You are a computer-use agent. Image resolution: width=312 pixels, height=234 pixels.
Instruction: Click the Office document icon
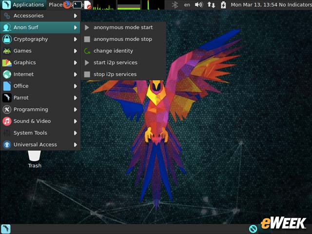point(7,86)
